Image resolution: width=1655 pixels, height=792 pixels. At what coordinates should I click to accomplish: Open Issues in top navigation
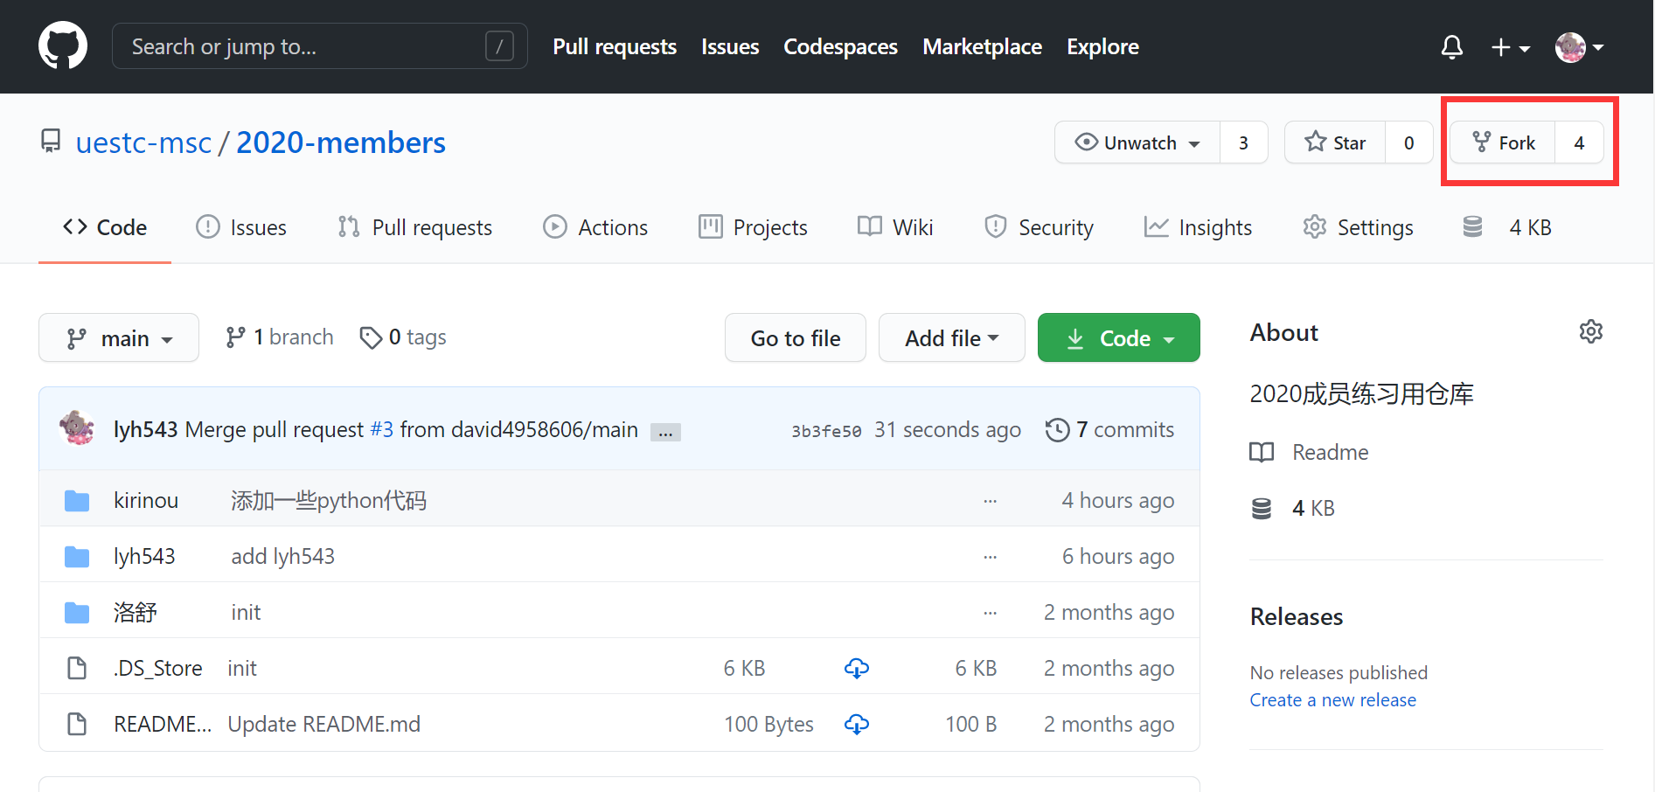(730, 46)
